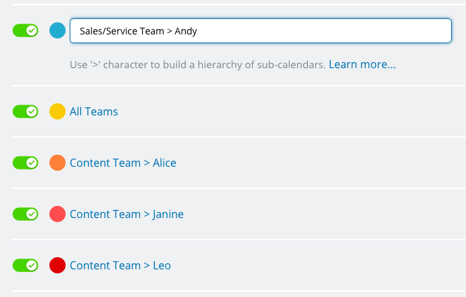
Task: Click 'Sales/Service Team' text inside the input
Action: point(122,31)
